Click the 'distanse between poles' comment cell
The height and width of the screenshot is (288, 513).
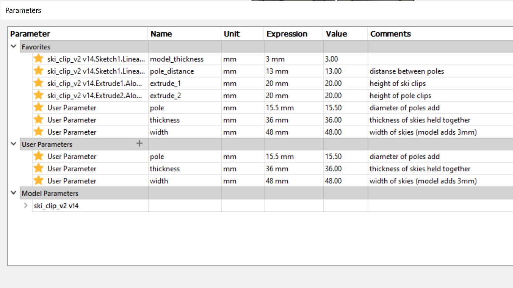[407, 71]
